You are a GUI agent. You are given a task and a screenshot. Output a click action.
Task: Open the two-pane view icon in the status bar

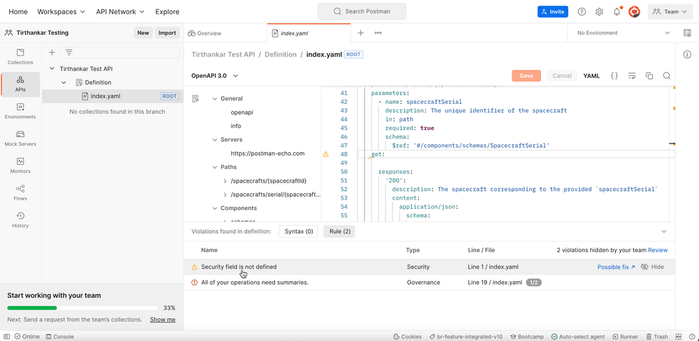click(678, 337)
